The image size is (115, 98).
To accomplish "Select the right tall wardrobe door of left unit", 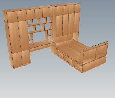I will point(24,36).
